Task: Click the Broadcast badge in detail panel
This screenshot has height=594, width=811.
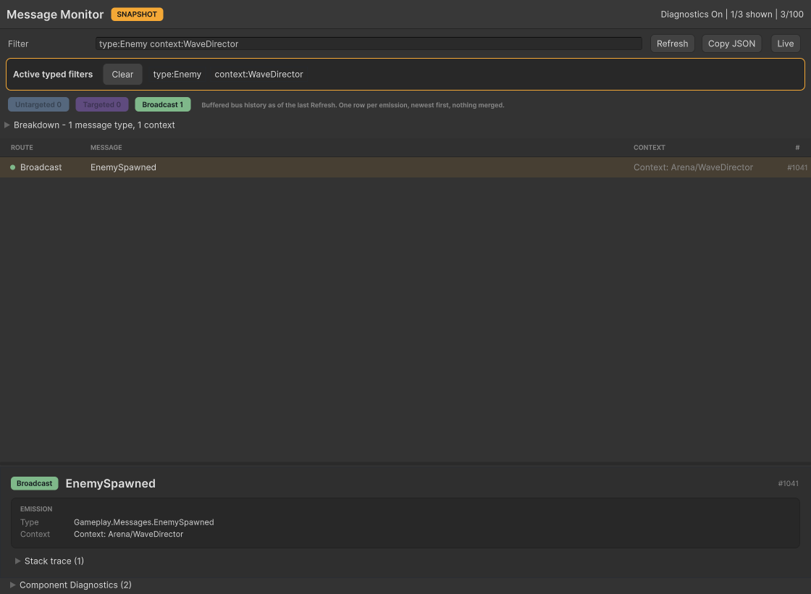Action: (x=35, y=484)
